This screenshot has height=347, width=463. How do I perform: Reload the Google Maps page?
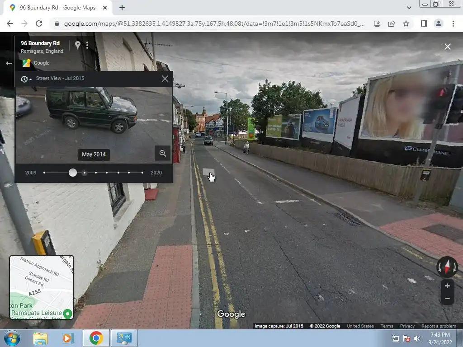coord(39,23)
